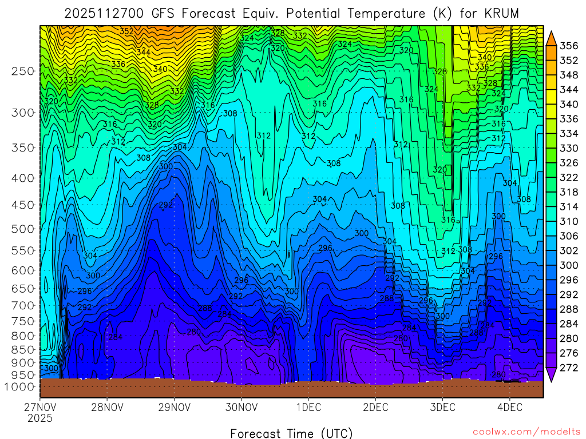Click the 500 pressure level axis label

[22, 229]
